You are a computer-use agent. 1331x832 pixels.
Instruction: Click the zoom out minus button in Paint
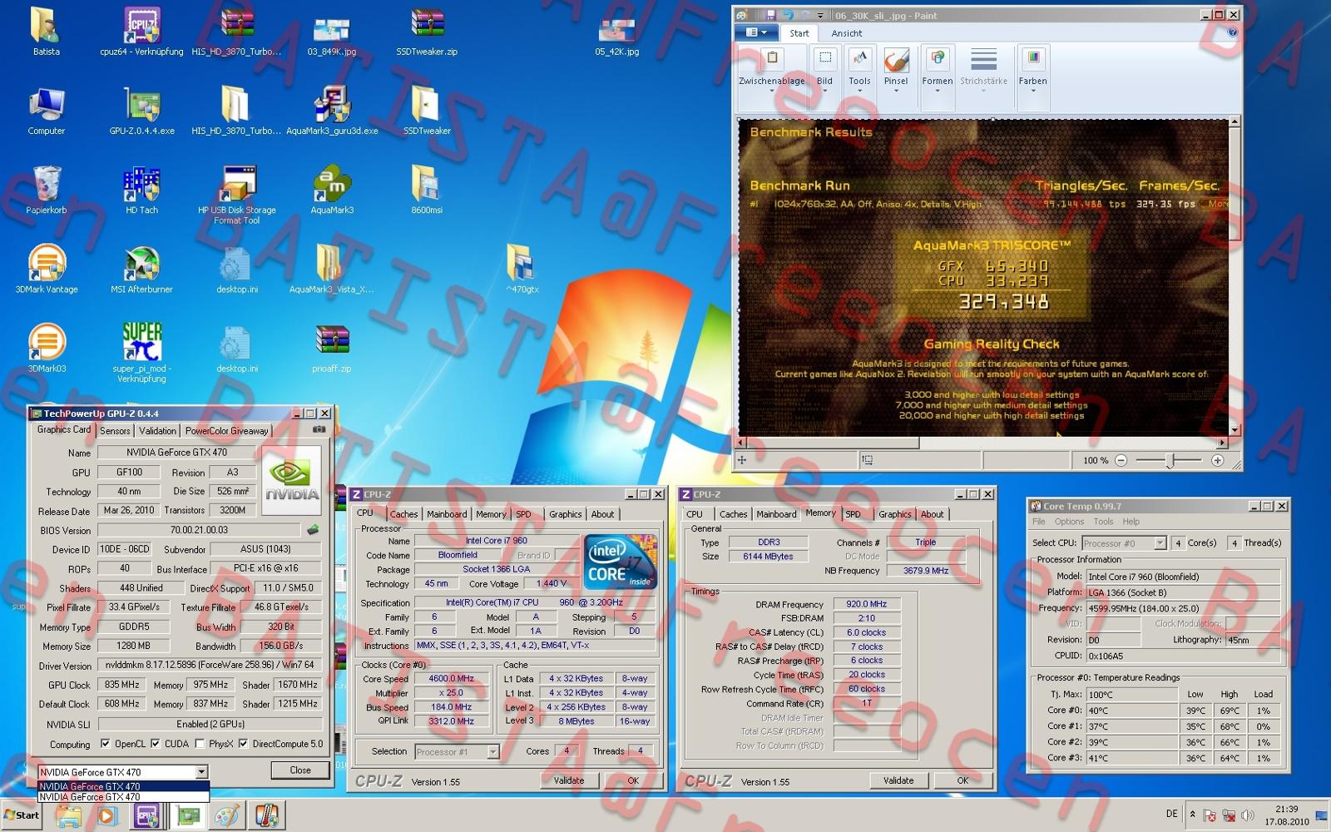(x=1121, y=460)
